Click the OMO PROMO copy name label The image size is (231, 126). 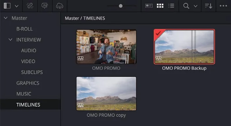click(106, 115)
